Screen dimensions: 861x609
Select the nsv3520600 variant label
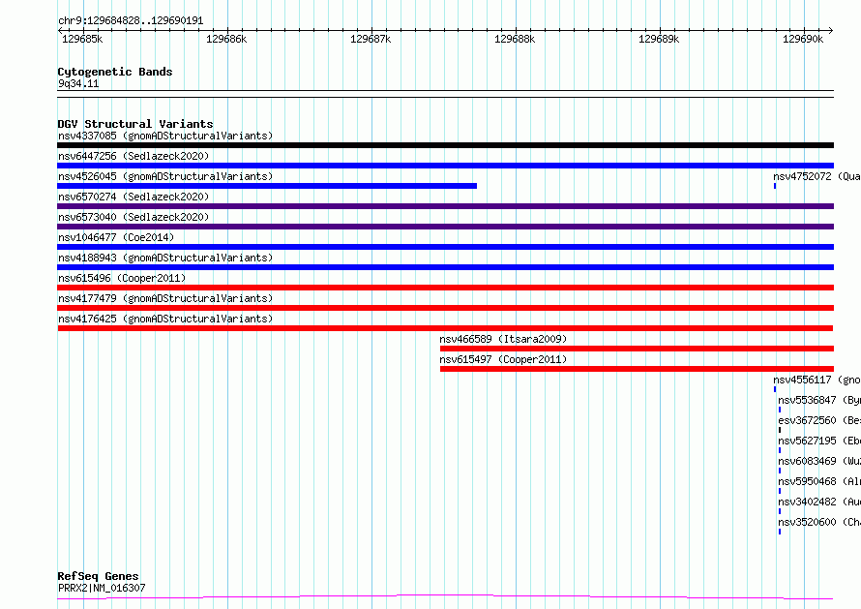click(x=819, y=522)
